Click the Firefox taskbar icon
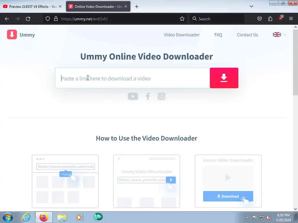 click(44, 217)
